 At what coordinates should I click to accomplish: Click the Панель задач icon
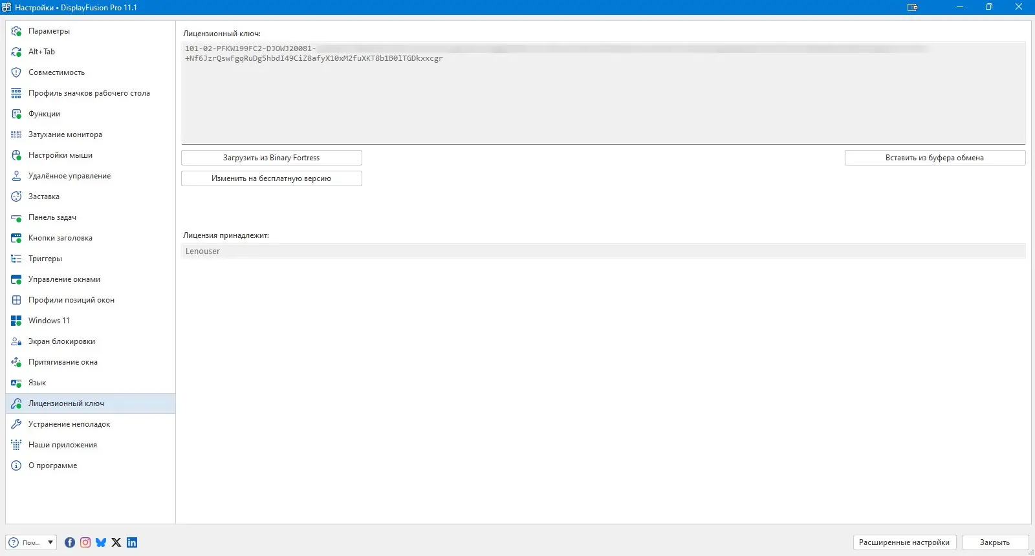tap(16, 217)
